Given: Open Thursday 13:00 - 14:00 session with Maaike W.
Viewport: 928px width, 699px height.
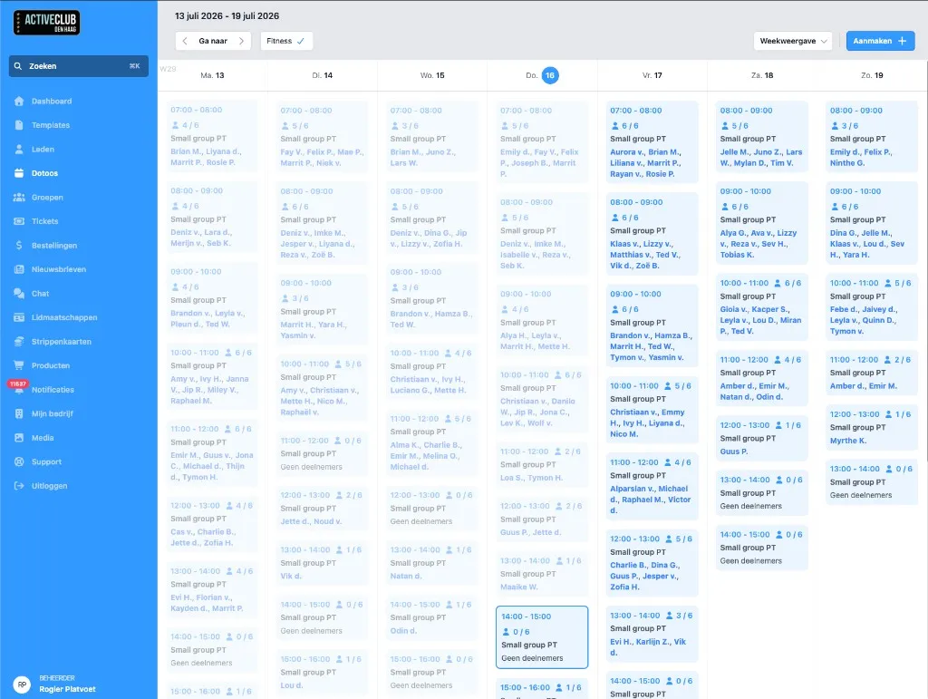Looking at the screenshot, I should (x=542, y=574).
